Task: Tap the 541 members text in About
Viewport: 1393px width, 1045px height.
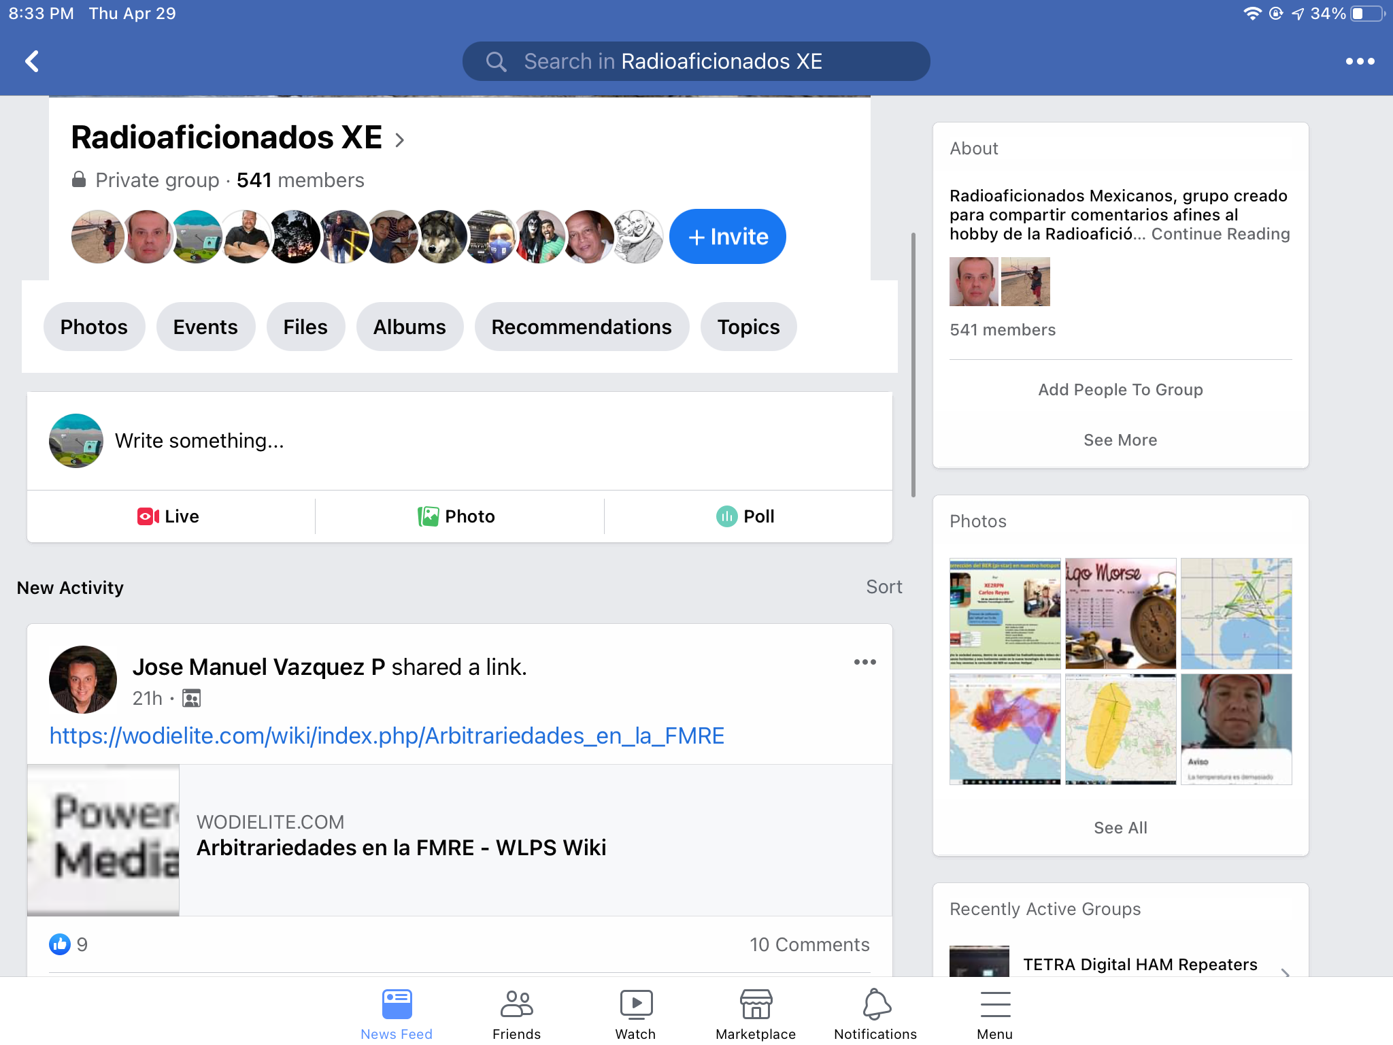Action: click(1003, 330)
